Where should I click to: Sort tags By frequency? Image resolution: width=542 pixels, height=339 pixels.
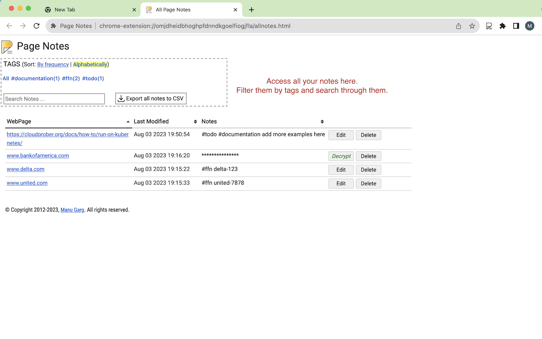(x=53, y=64)
